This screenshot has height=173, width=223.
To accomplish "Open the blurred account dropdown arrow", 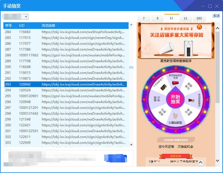I will [26, 17].
